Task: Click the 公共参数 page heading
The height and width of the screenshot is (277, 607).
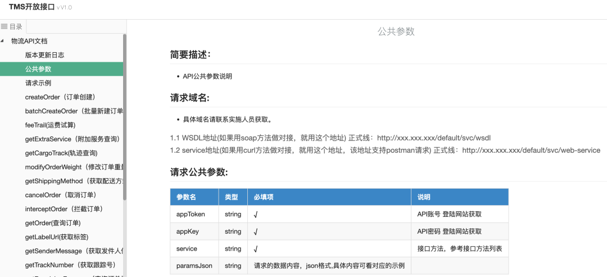Action: pyautogui.click(x=396, y=31)
